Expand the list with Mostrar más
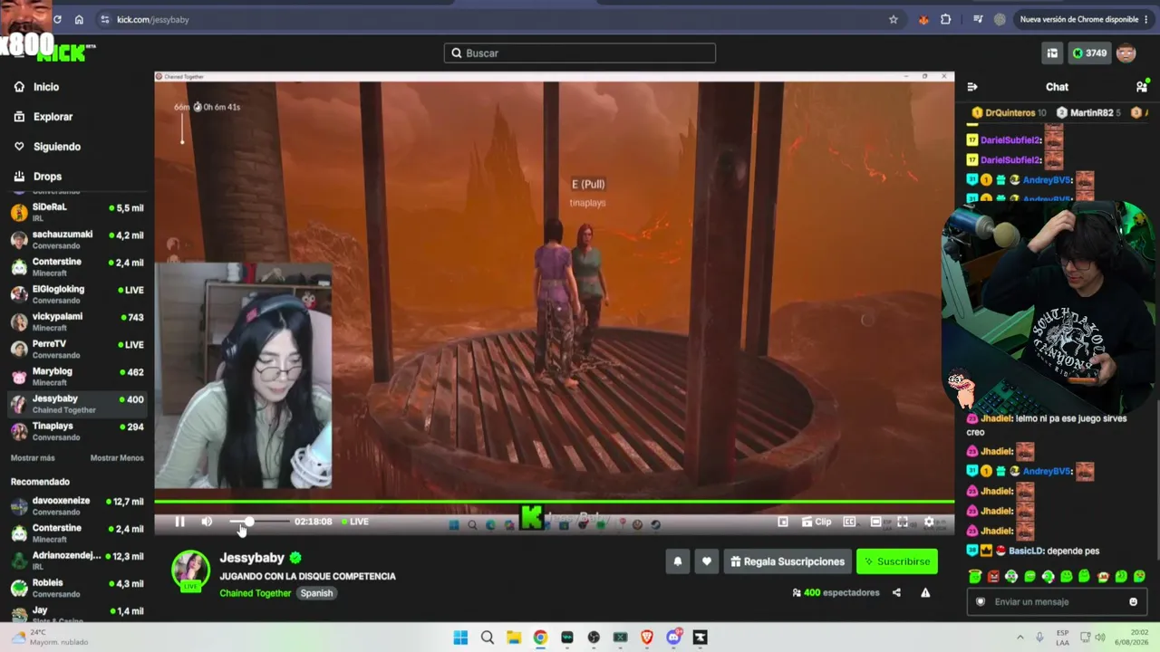The image size is (1160, 652). tap(33, 458)
